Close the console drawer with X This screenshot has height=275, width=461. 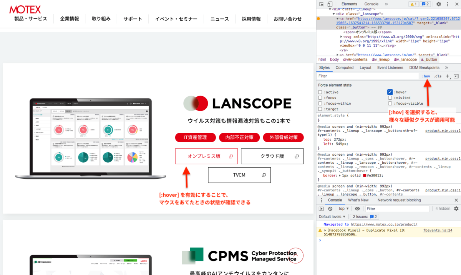point(456,200)
